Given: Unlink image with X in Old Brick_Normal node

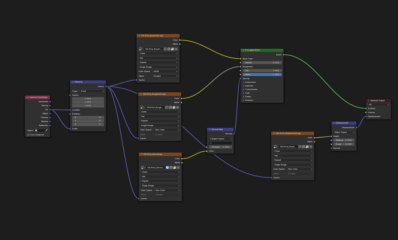Looking at the screenshot, I should pyautogui.click(x=178, y=168).
